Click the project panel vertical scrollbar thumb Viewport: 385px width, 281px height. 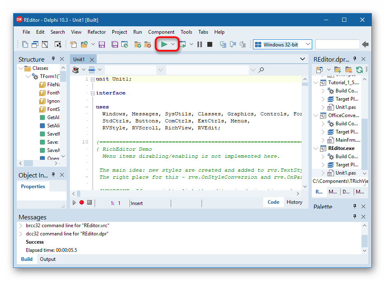[x=364, y=144]
